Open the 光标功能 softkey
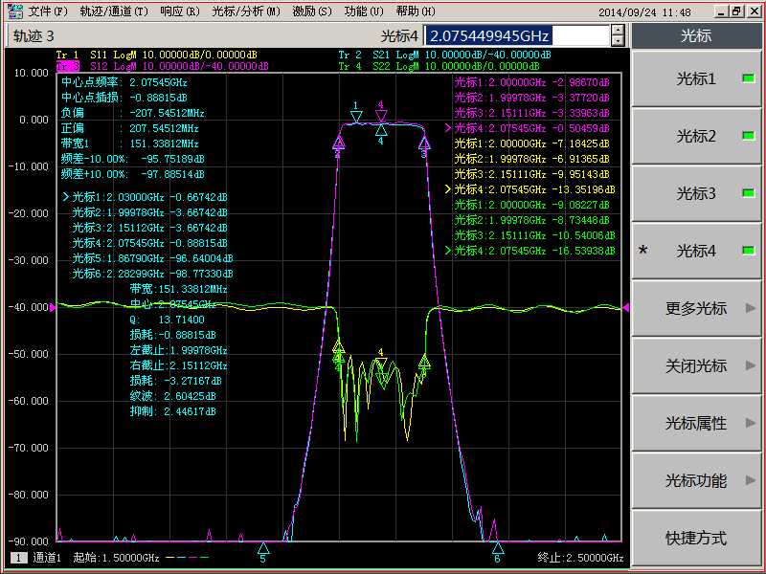Viewport: 766px width, 574px height. pos(696,480)
